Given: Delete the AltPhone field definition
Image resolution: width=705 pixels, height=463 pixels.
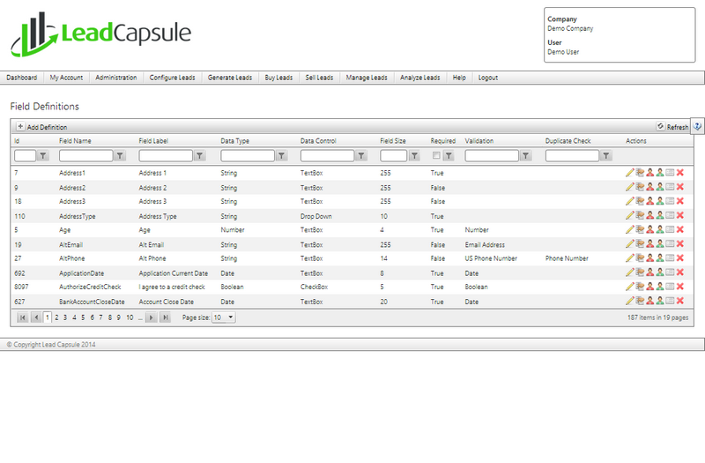Looking at the screenshot, I should (679, 258).
